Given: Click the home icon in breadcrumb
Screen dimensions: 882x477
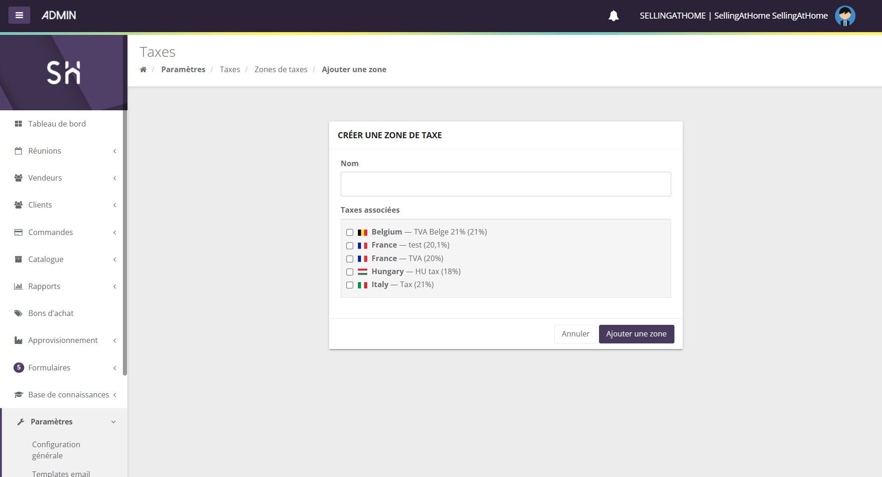Looking at the screenshot, I should (x=143, y=69).
